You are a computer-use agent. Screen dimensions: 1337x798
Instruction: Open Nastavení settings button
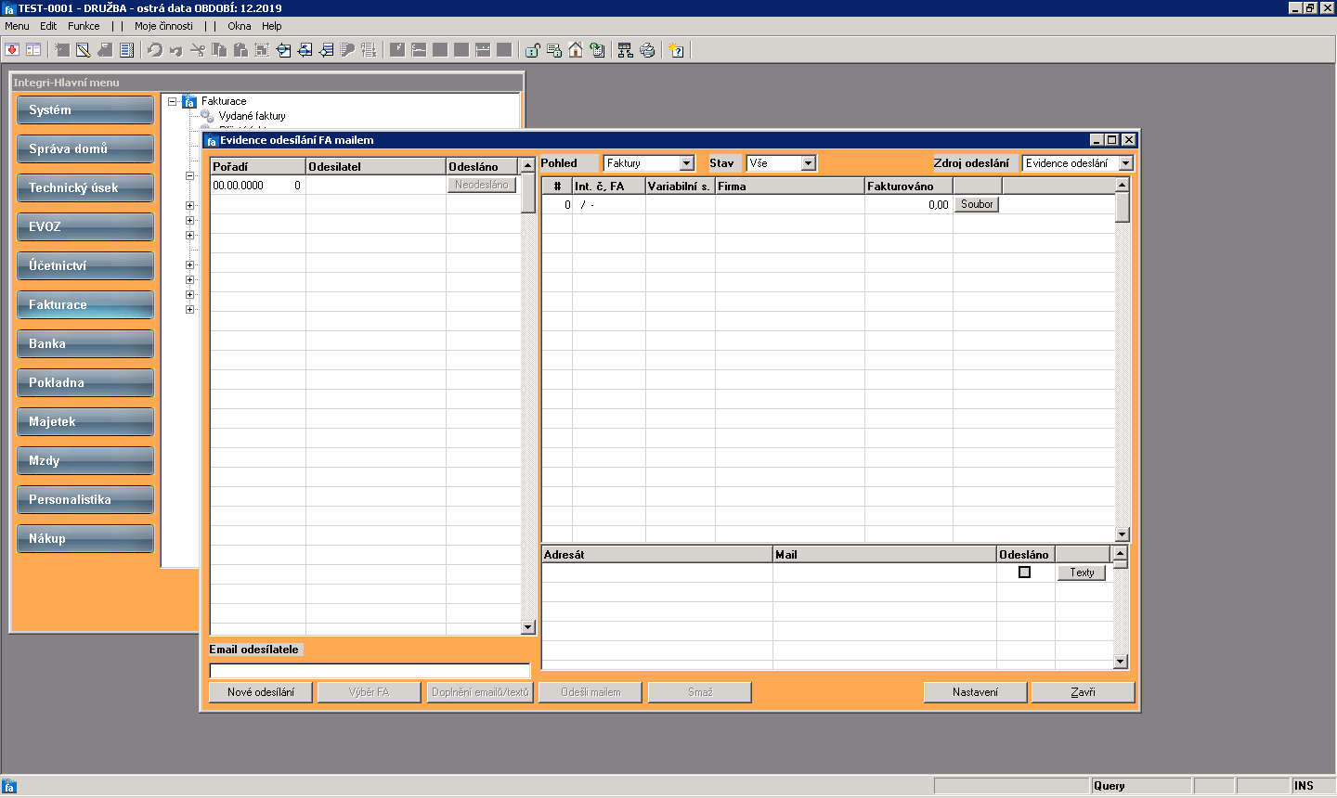point(975,692)
